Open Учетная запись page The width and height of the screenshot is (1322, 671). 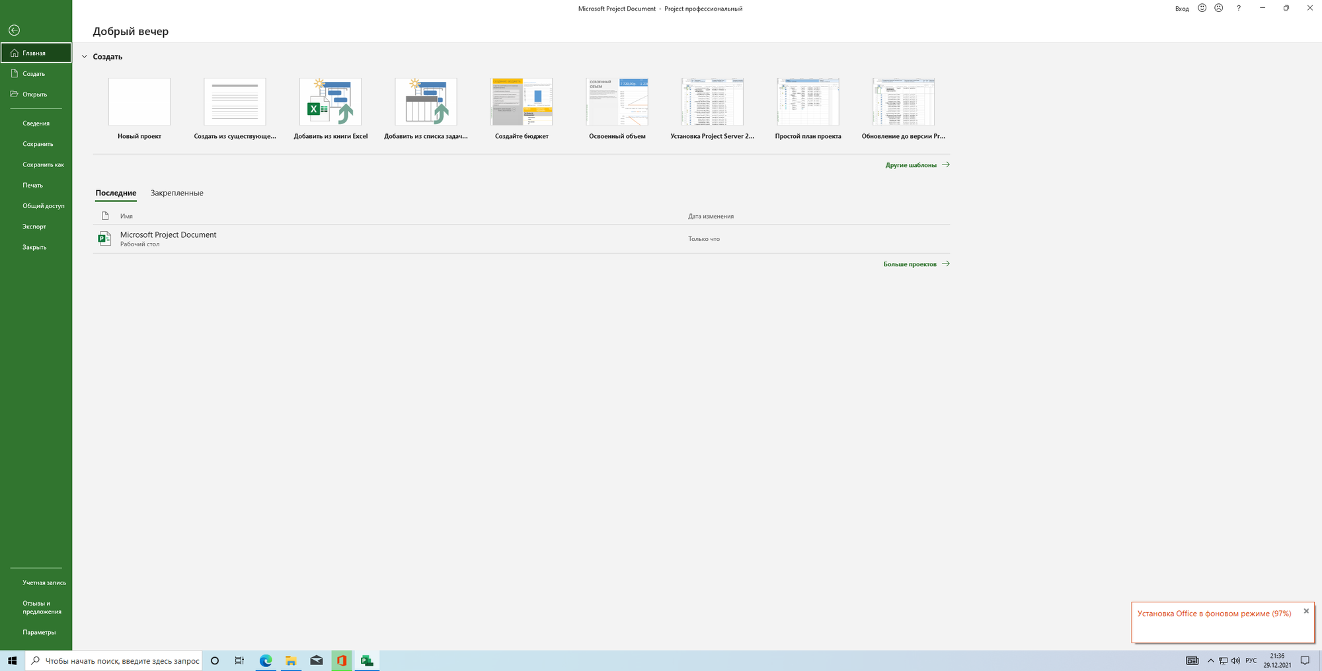click(x=36, y=583)
